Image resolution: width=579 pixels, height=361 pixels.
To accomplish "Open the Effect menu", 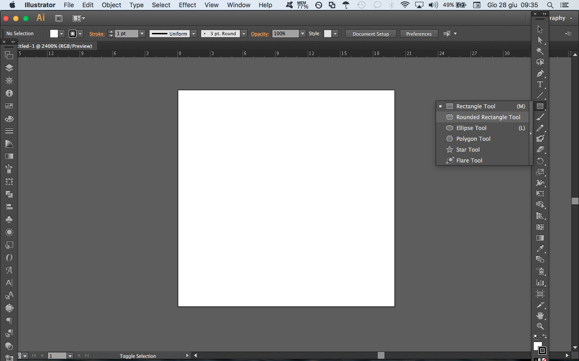I will coord(187,5).
